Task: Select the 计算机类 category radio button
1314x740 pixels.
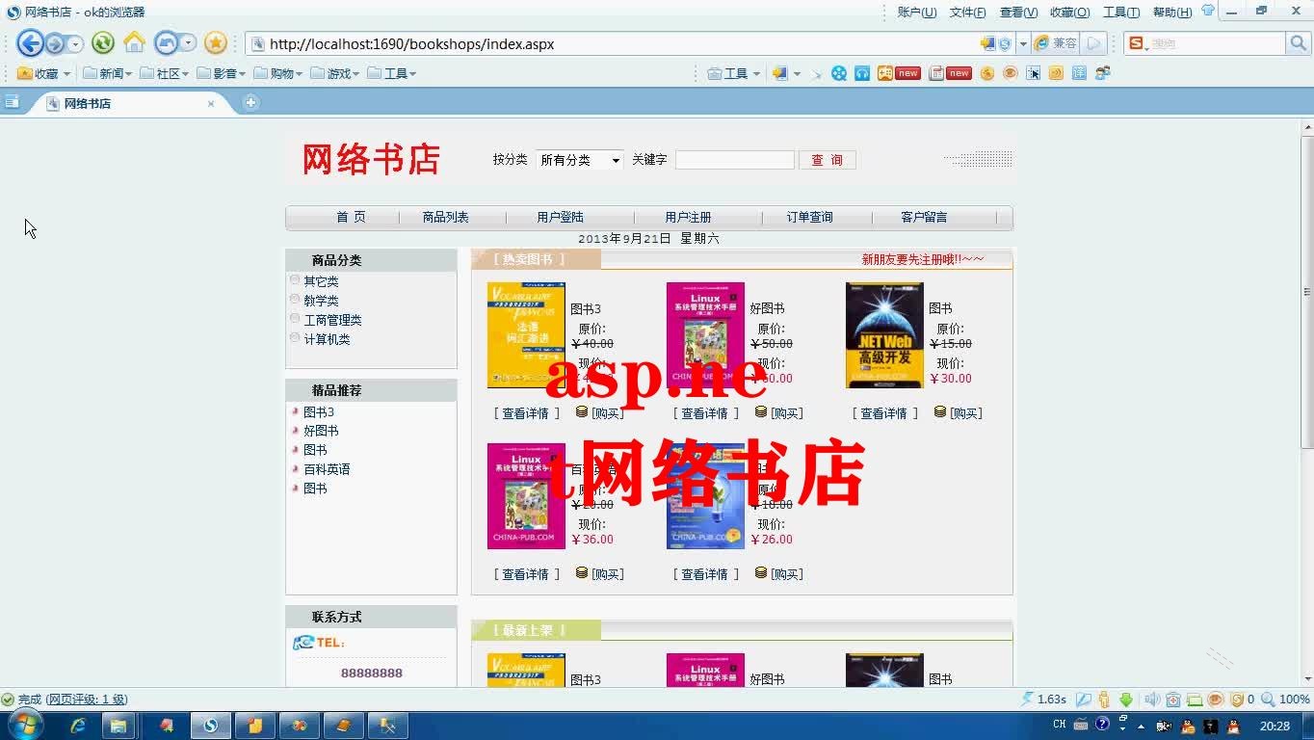Action: pos(294,337)
